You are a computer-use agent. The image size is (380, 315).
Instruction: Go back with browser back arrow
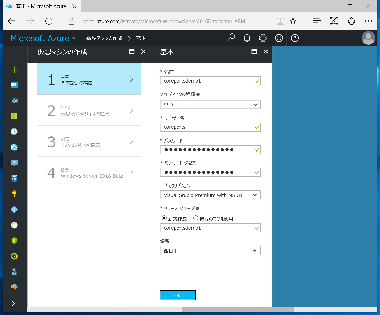tap(11, 21)
